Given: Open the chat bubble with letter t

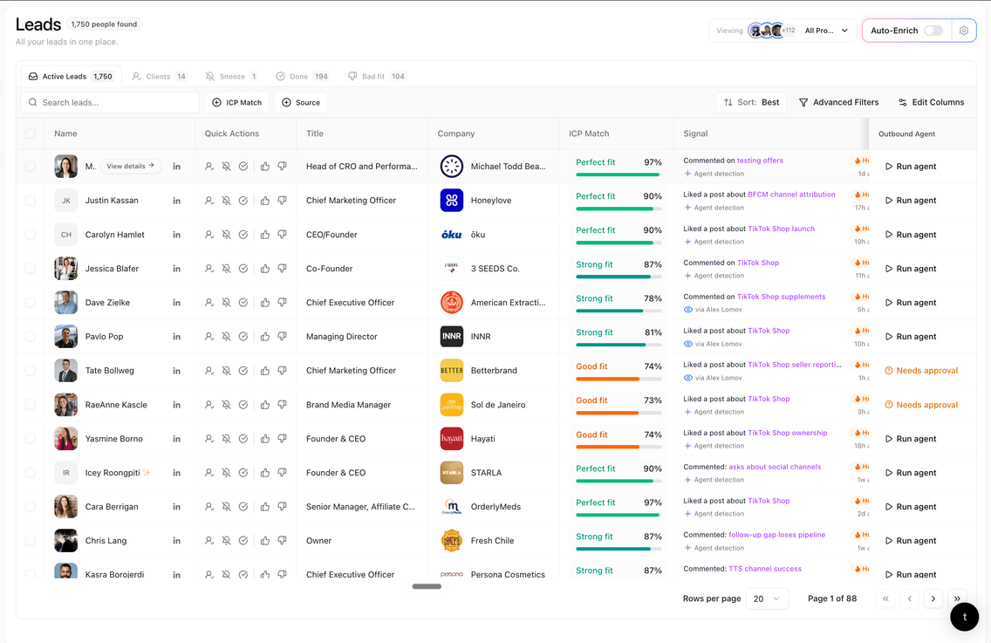Looking at the screenshot, I should 965,617.
